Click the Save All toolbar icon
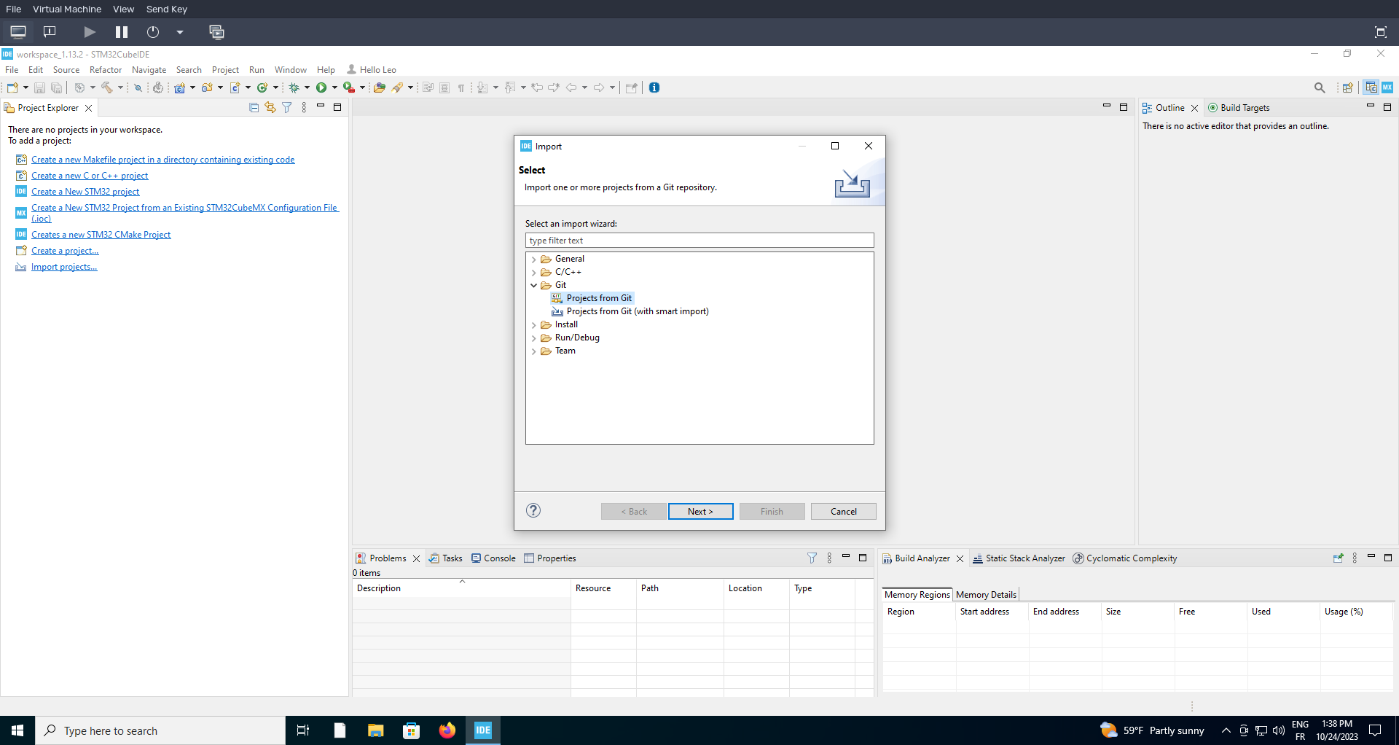Screen dimensions: 1399x745 [56, 87]
